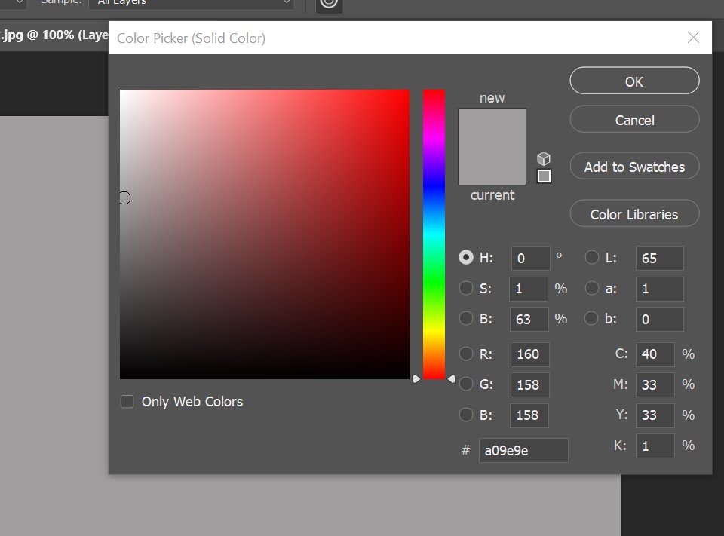724x536 pixels.
Task: Click the left hue slider arrow handle
Action: [416, 378]
